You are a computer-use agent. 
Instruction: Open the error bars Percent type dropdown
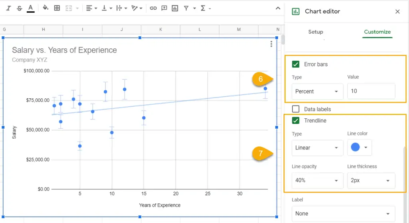[317, 92]
